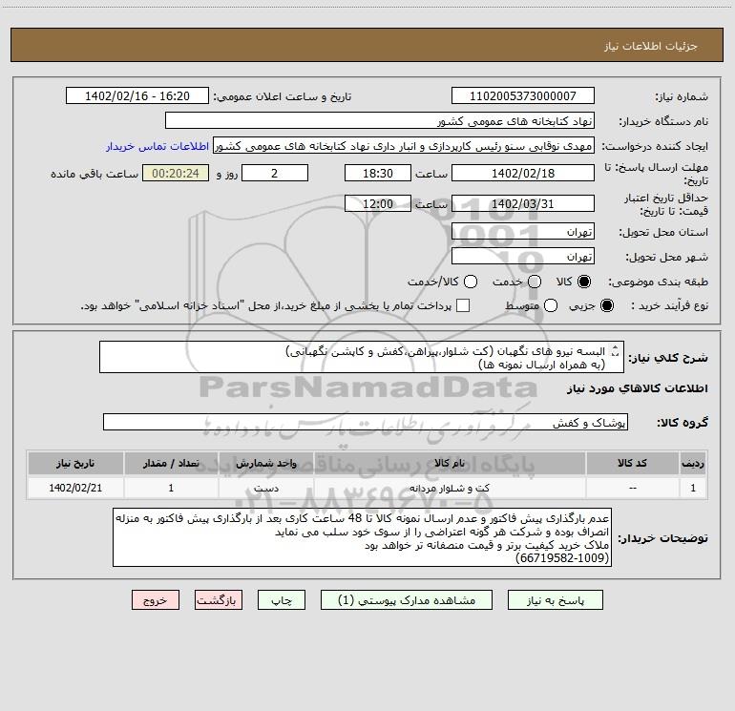Click the announcement date field 1402/02/16 - 16:20
The height and width of the screenshot is (711, 735).
click(x=137, y=95)
